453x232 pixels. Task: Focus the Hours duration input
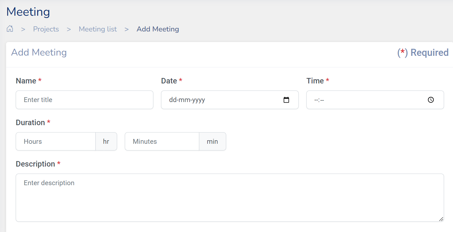pyautogui.click(x=56, y=142)
